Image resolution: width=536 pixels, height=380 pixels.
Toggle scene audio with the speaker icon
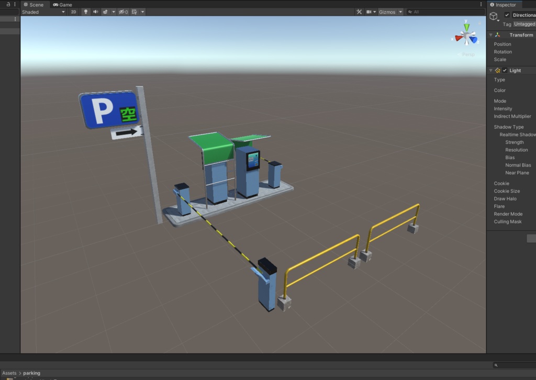point(95,12)
